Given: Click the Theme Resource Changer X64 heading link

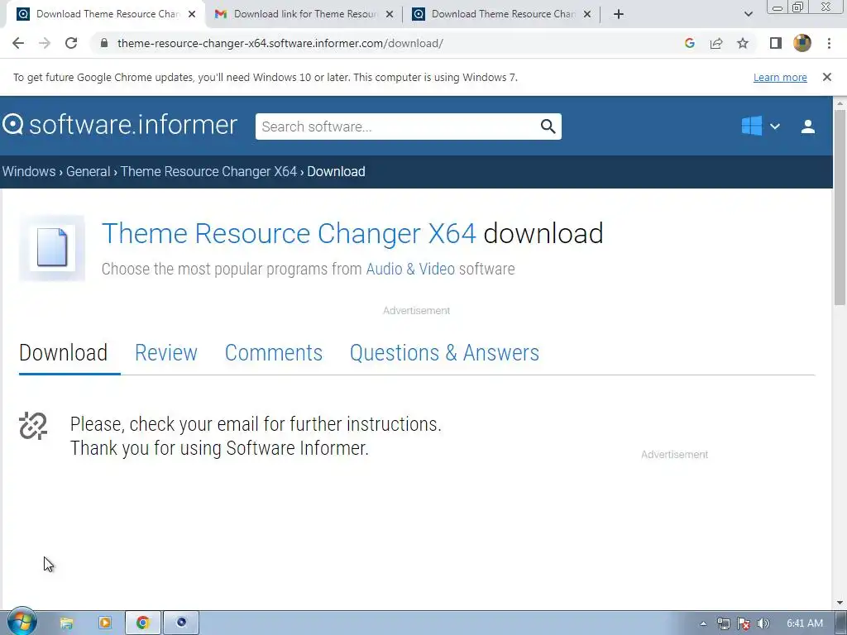Looking at the screenshot, I should click(289, 233).
